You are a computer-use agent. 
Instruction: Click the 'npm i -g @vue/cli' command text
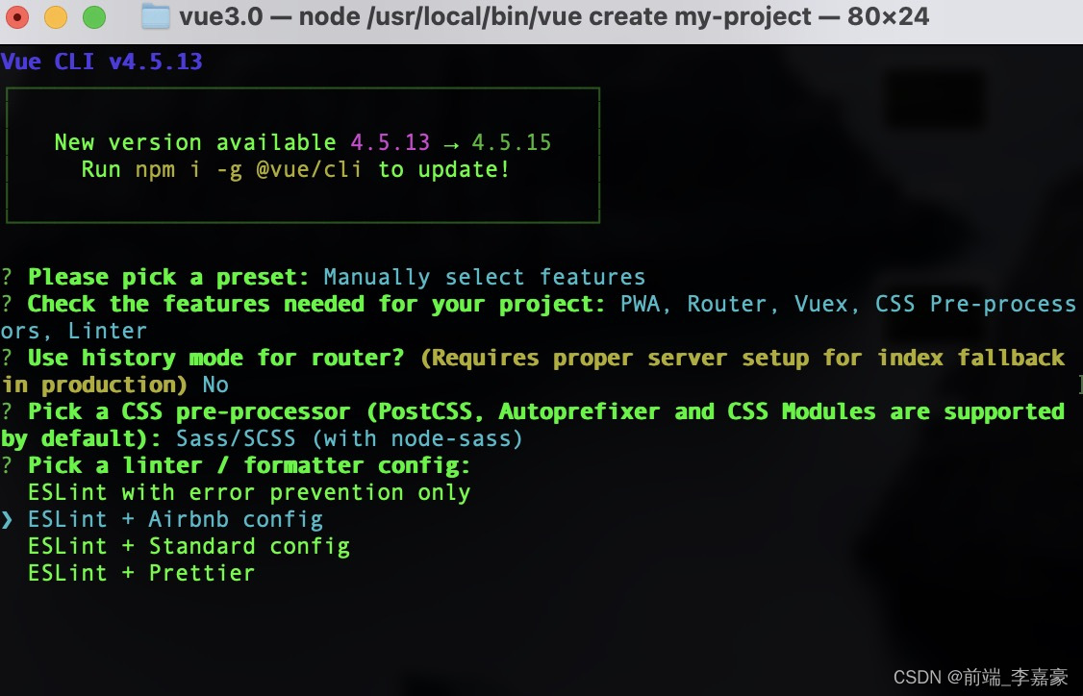tap(249, 169)
